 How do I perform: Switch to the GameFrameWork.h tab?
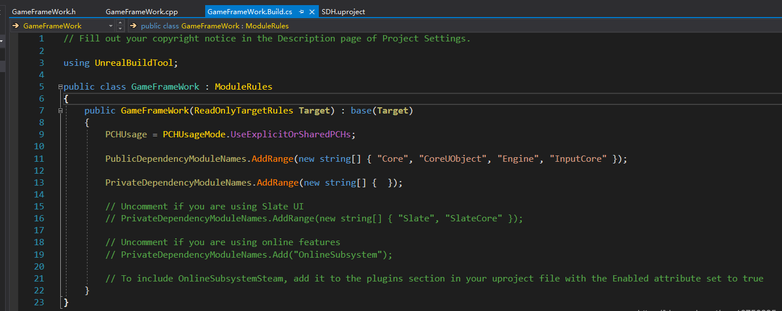pos(44,11)
